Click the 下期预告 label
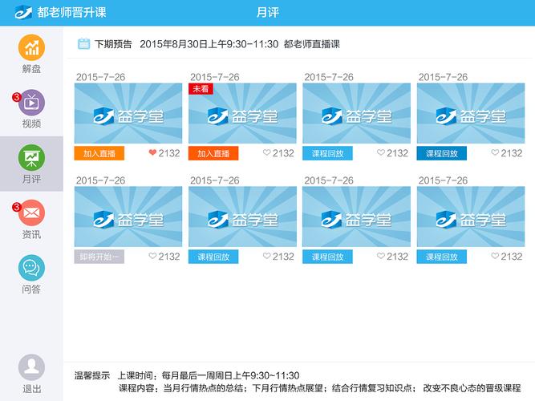The height and width of the screenshot is (401, 535). (x=113, y=44)
